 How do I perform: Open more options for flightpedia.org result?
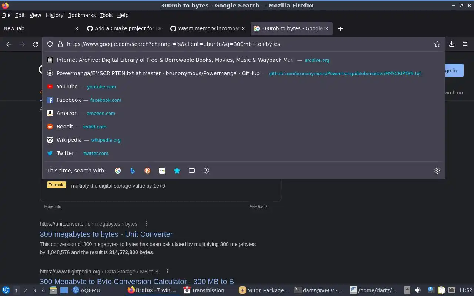[168, 271]
